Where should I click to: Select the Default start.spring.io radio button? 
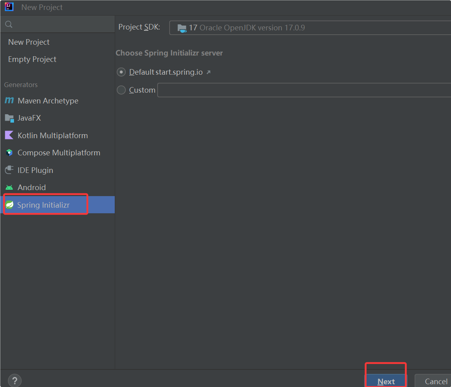coord(121,72)
